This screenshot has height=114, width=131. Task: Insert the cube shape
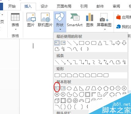click(57, 101)
